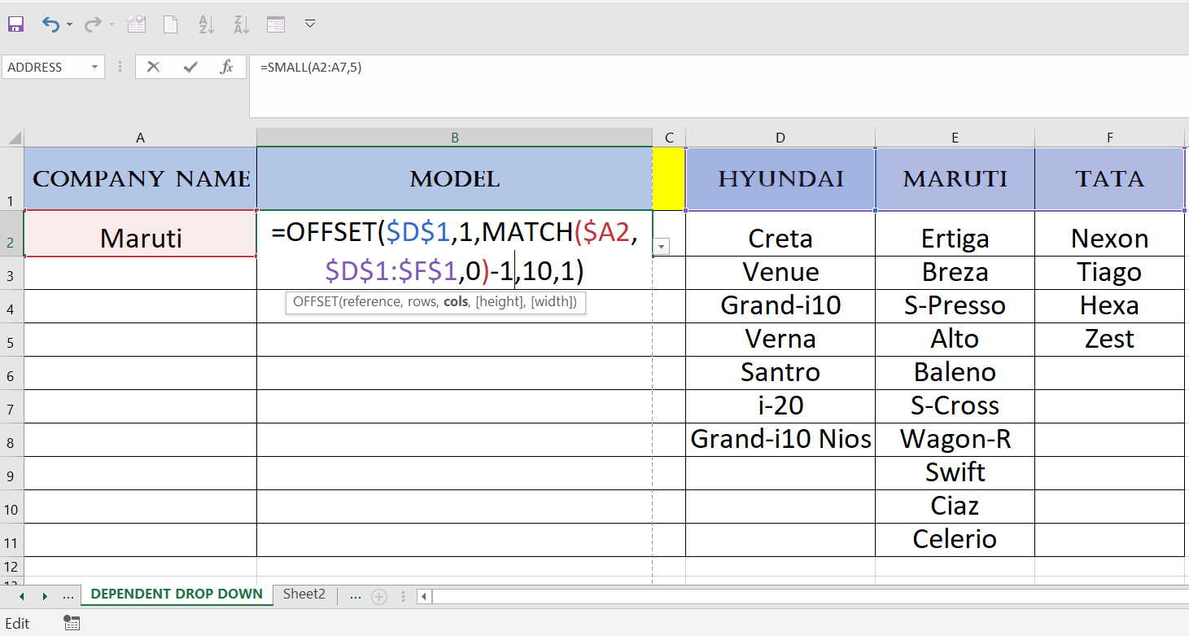This screenshot has height=636, width=1189.
Task: Create a new blank document icon
Action: pos(170,24)
